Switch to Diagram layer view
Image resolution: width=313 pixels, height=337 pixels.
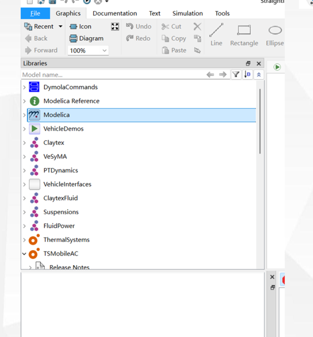(86, 38)
